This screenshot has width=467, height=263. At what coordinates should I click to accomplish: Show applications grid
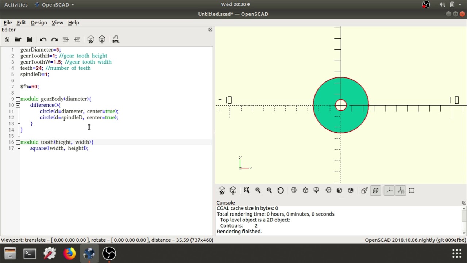tap(457, 254)
